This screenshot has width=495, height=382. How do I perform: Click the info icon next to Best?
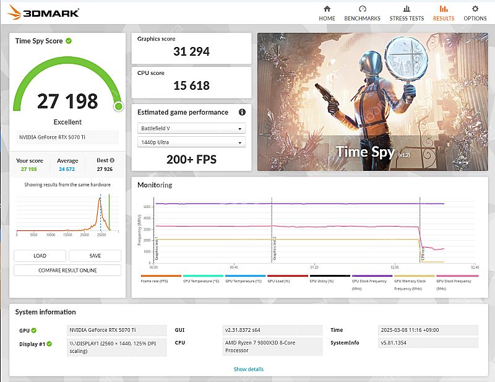click(112, 160)
